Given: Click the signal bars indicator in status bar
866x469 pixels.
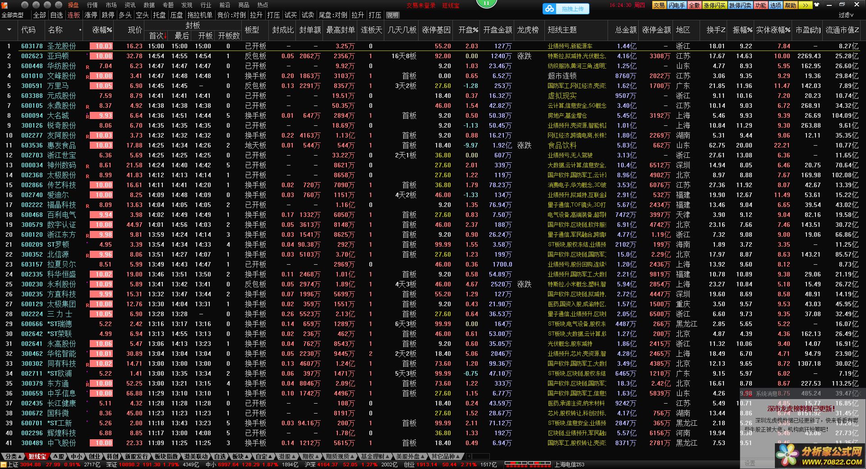Looking at the screenshot, I should click(528, 464).
